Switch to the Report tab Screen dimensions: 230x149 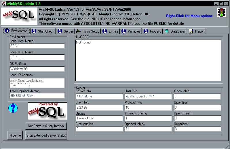[197, 31]
